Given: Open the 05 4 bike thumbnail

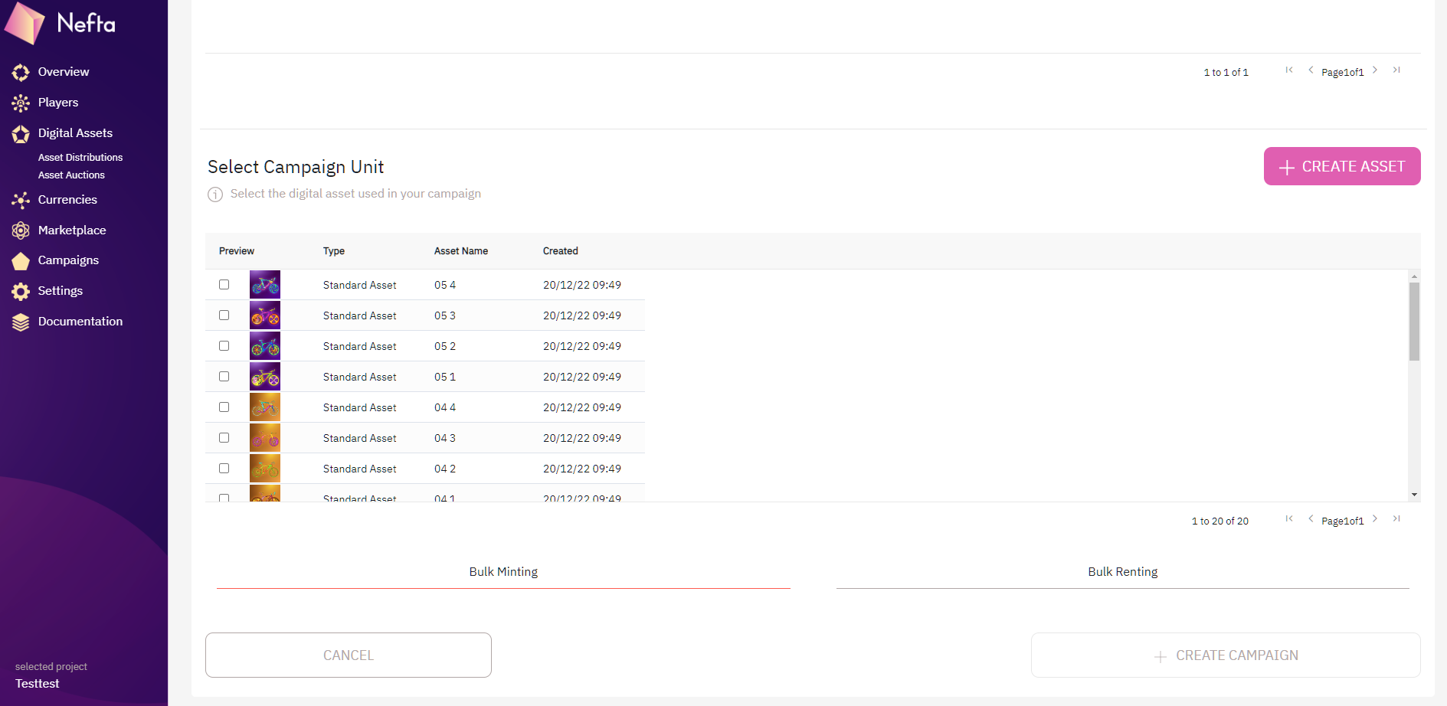Looking at the screenshot, I should [265, 285].
